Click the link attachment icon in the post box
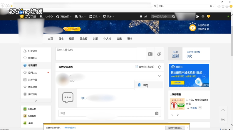 (x=159, y=54)
